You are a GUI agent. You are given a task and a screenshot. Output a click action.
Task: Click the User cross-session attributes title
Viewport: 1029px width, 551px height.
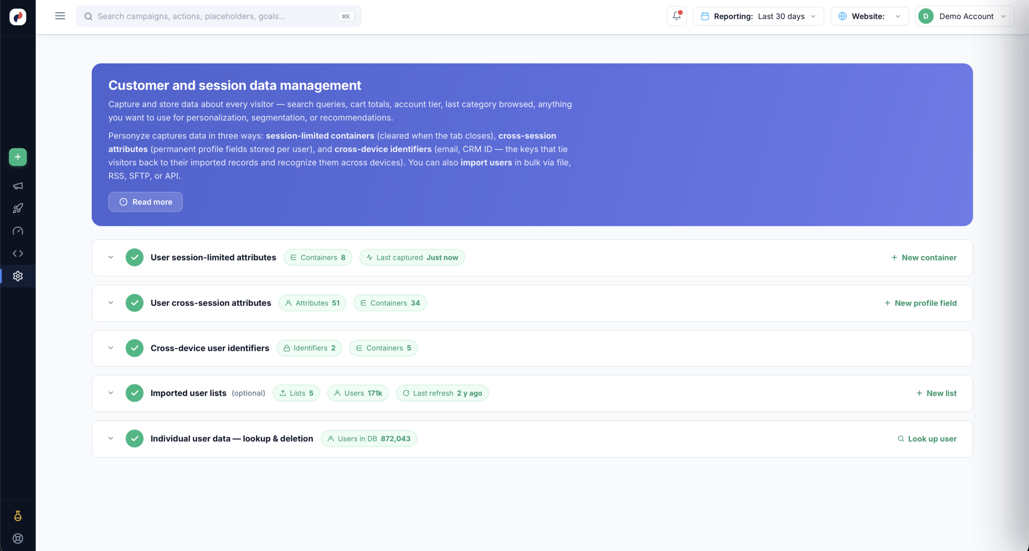click(x=211, y=303)
